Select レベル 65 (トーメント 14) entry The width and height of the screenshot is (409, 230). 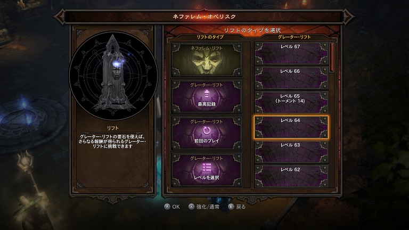pyautogui.click(x=291, y=102)
